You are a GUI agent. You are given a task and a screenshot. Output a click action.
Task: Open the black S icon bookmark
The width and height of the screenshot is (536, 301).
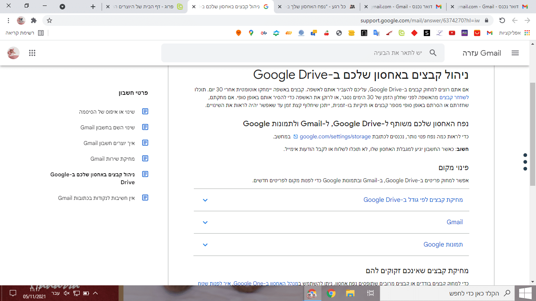click(427, 33)
